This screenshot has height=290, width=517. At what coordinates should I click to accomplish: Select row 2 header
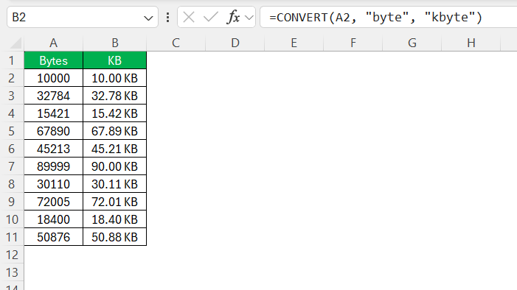point(12,78)
